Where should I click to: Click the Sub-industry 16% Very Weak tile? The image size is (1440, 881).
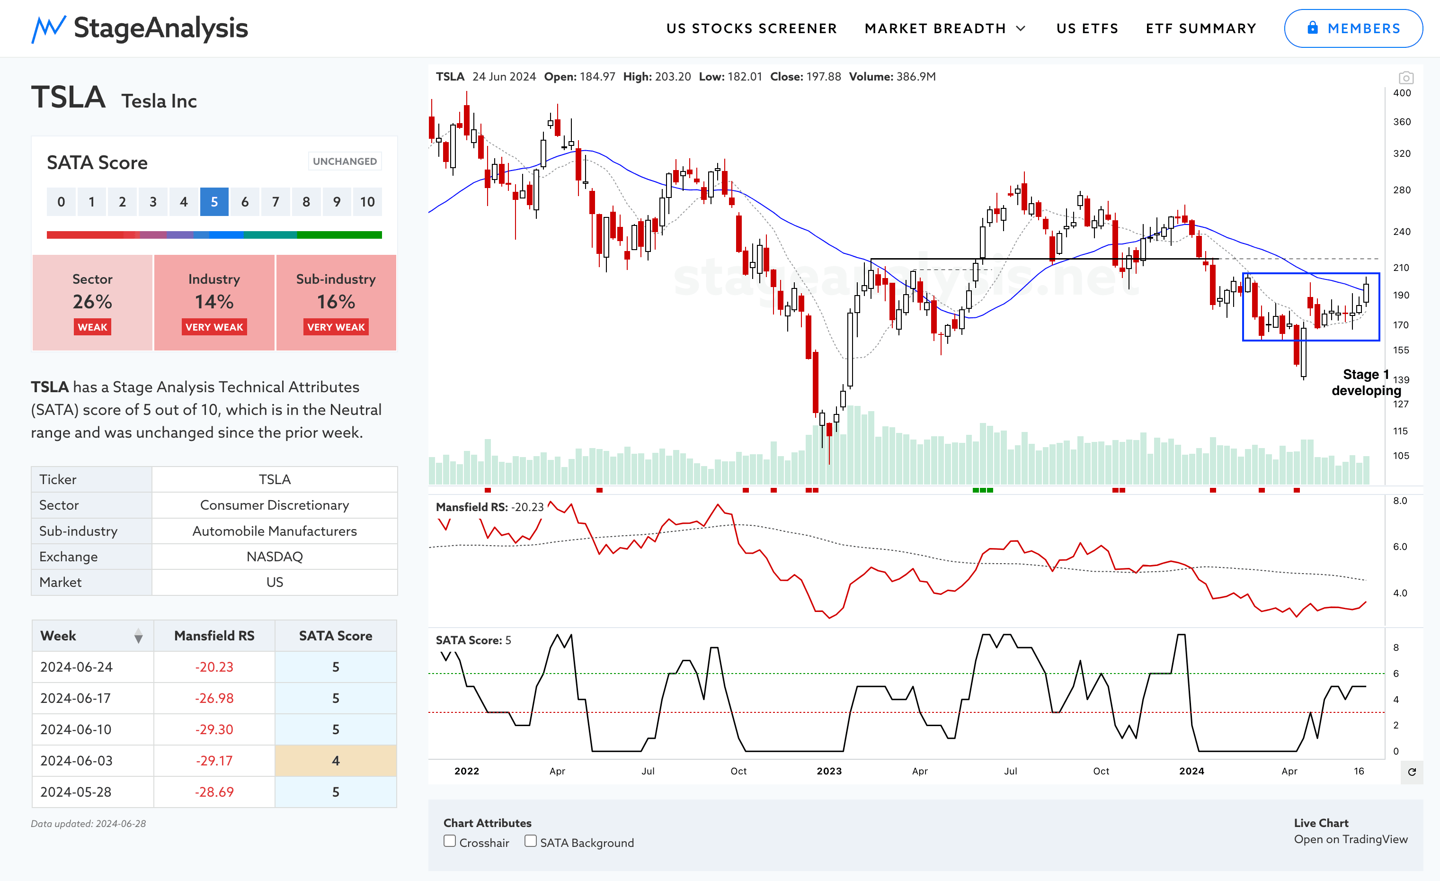pos(336,302)
